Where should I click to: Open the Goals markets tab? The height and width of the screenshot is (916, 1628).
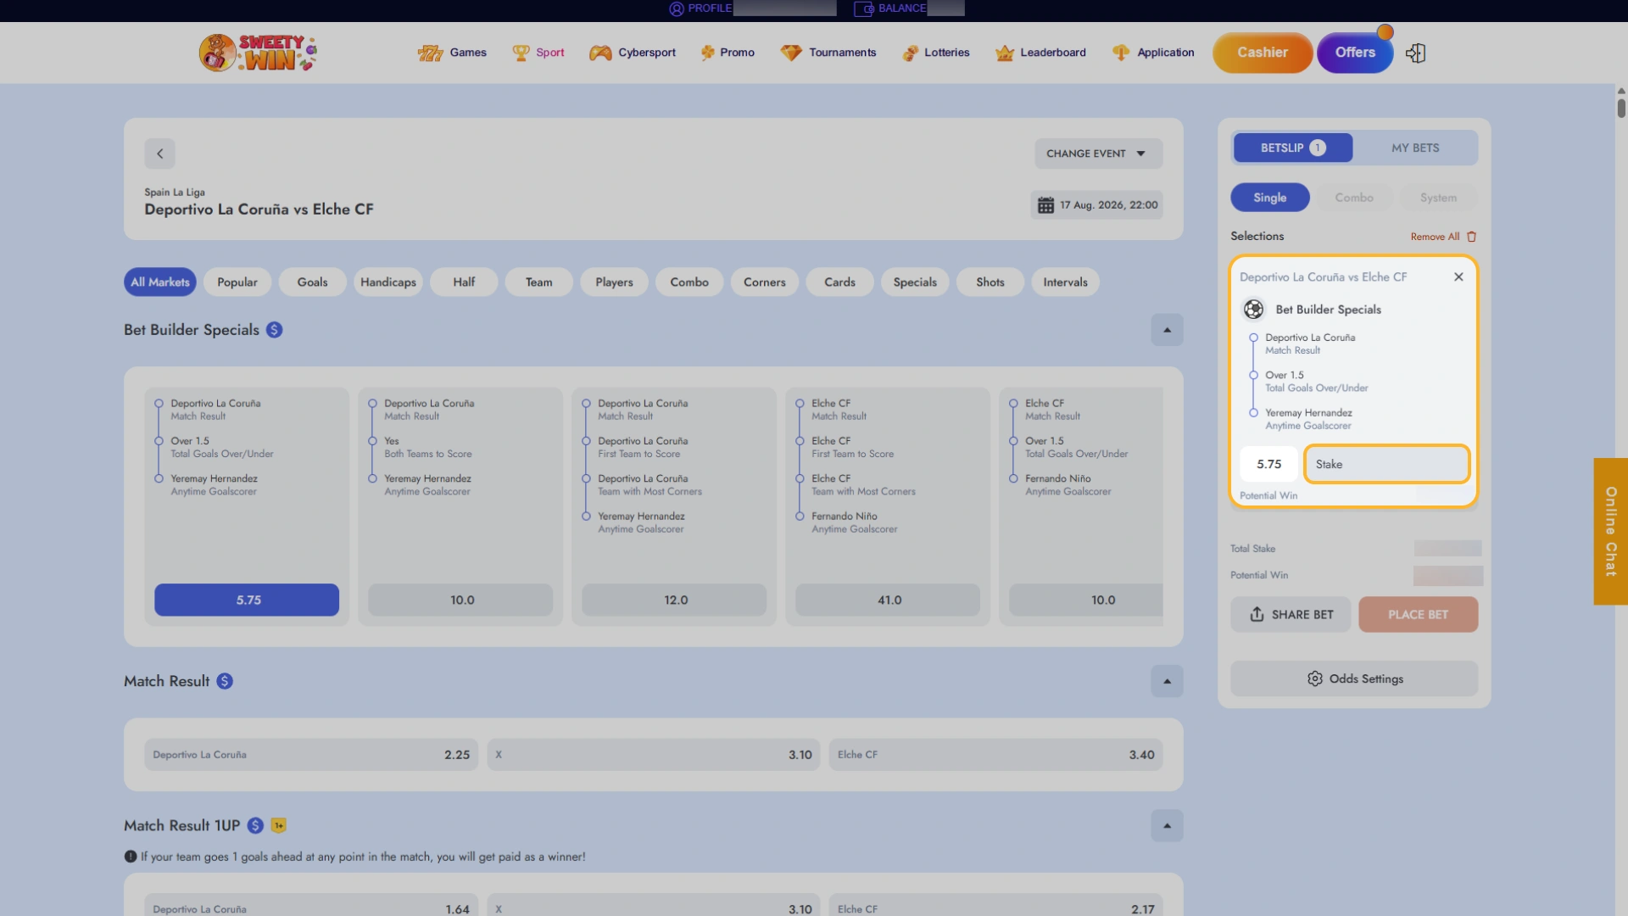(312, 282)
